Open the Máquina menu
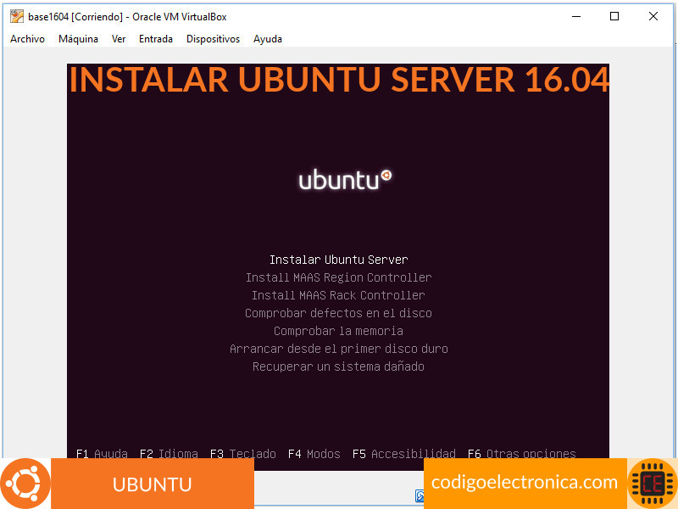The image size is (678, 509). pos(78,39)
